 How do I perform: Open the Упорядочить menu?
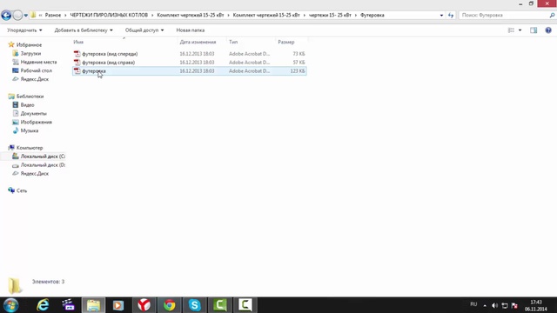click(24, 30)
